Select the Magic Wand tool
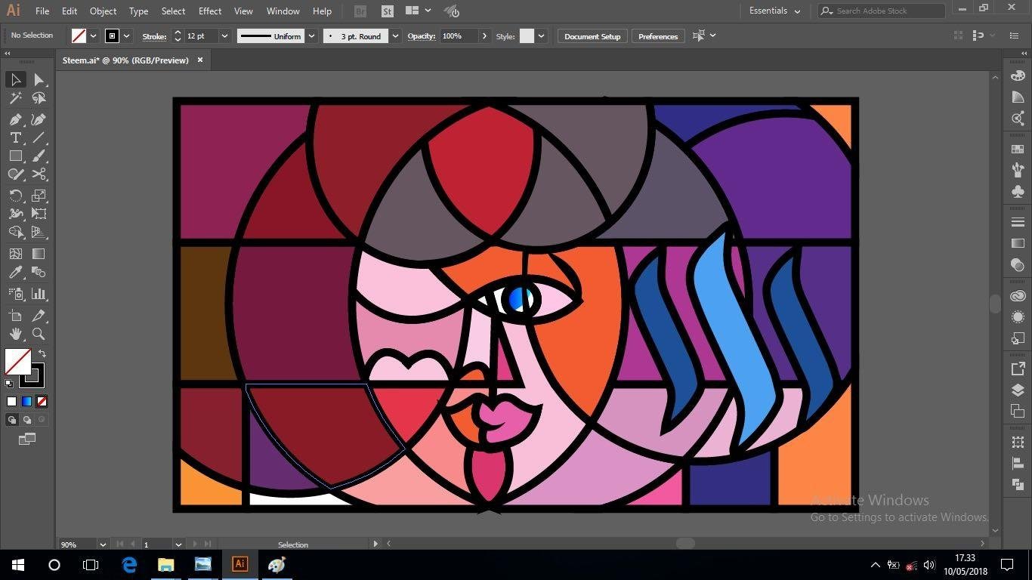Viewport: 1032px width, 580px height. coord(15,98)
